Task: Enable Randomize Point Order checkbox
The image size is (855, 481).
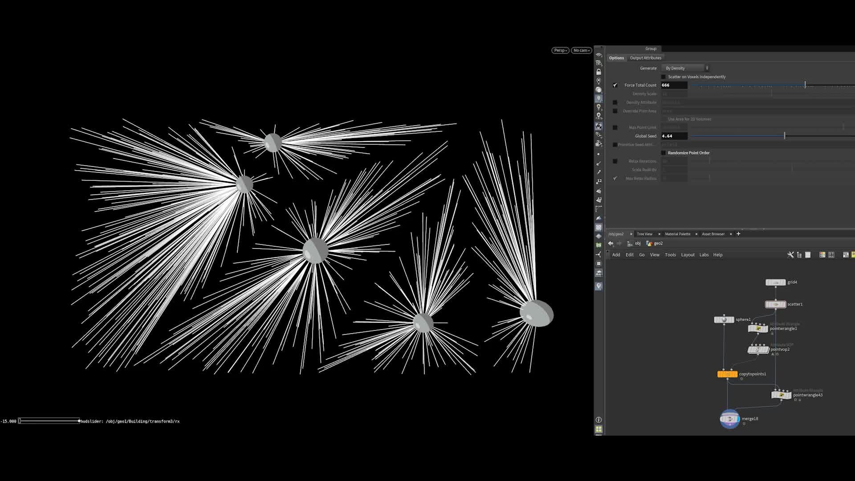Action: point(663,153)
